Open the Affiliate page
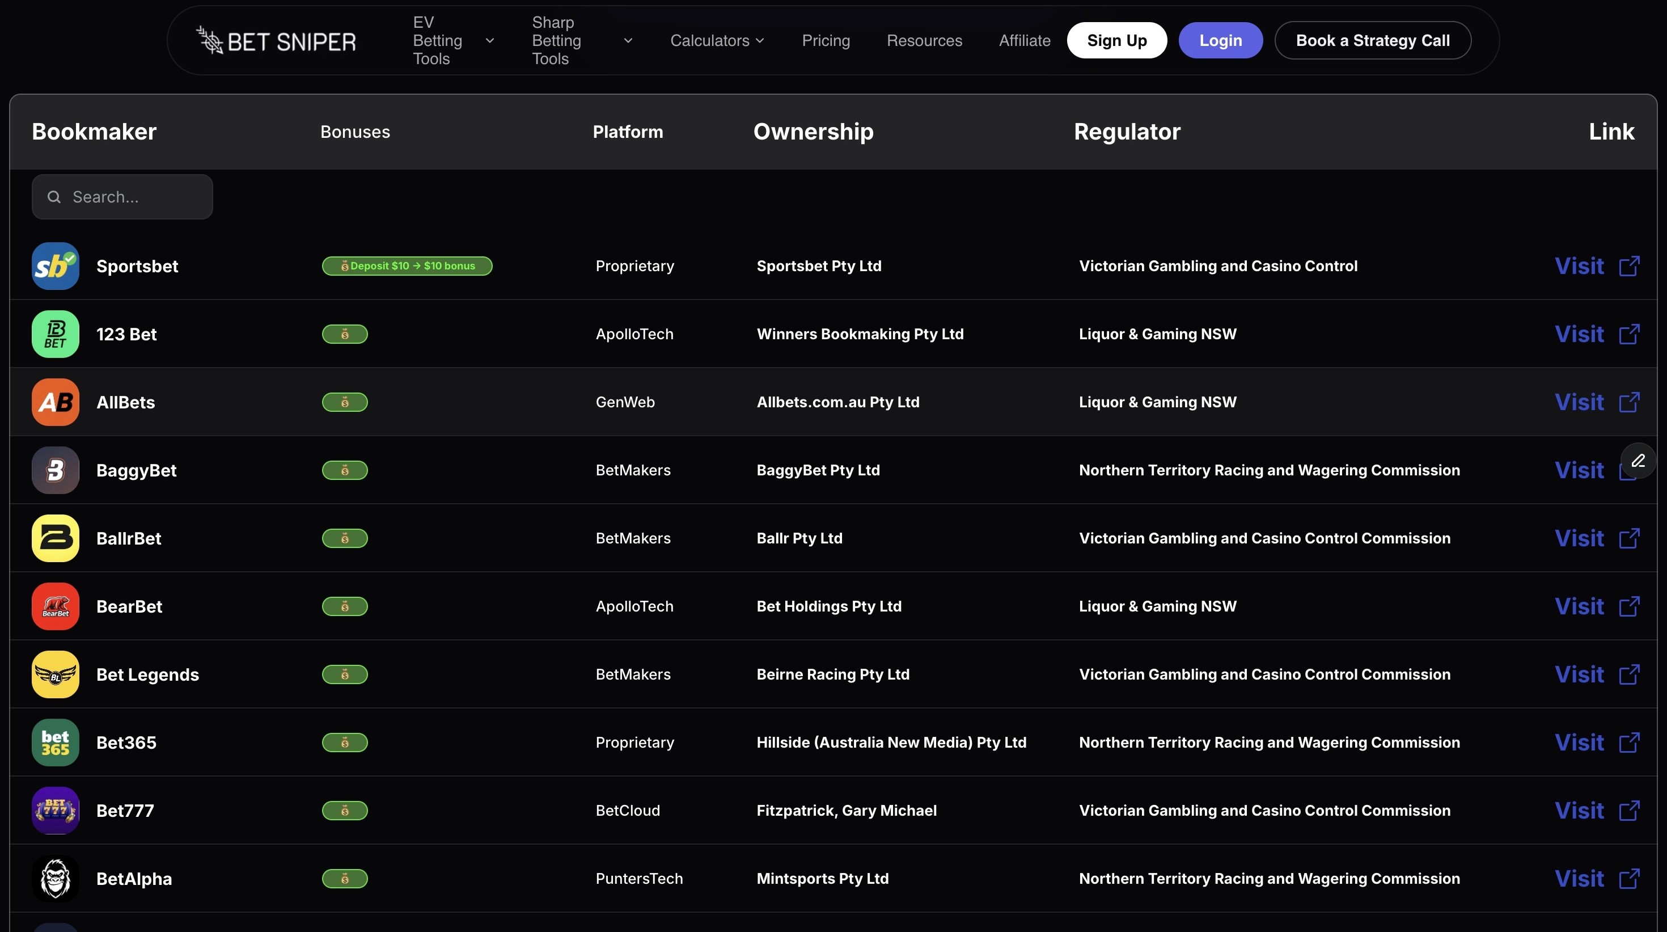This screenshot has width=1667, height=932. coord(1025,41)
